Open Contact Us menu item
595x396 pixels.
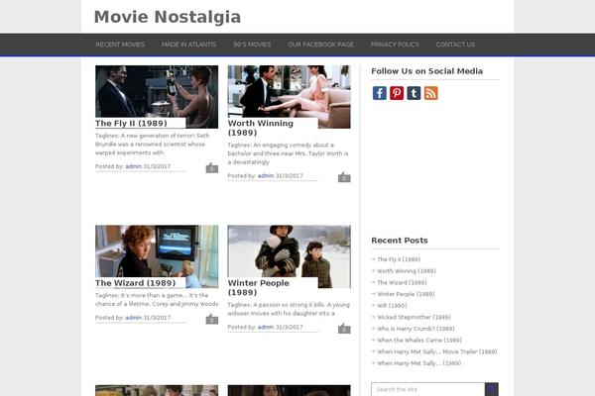(x=455, y=45)
